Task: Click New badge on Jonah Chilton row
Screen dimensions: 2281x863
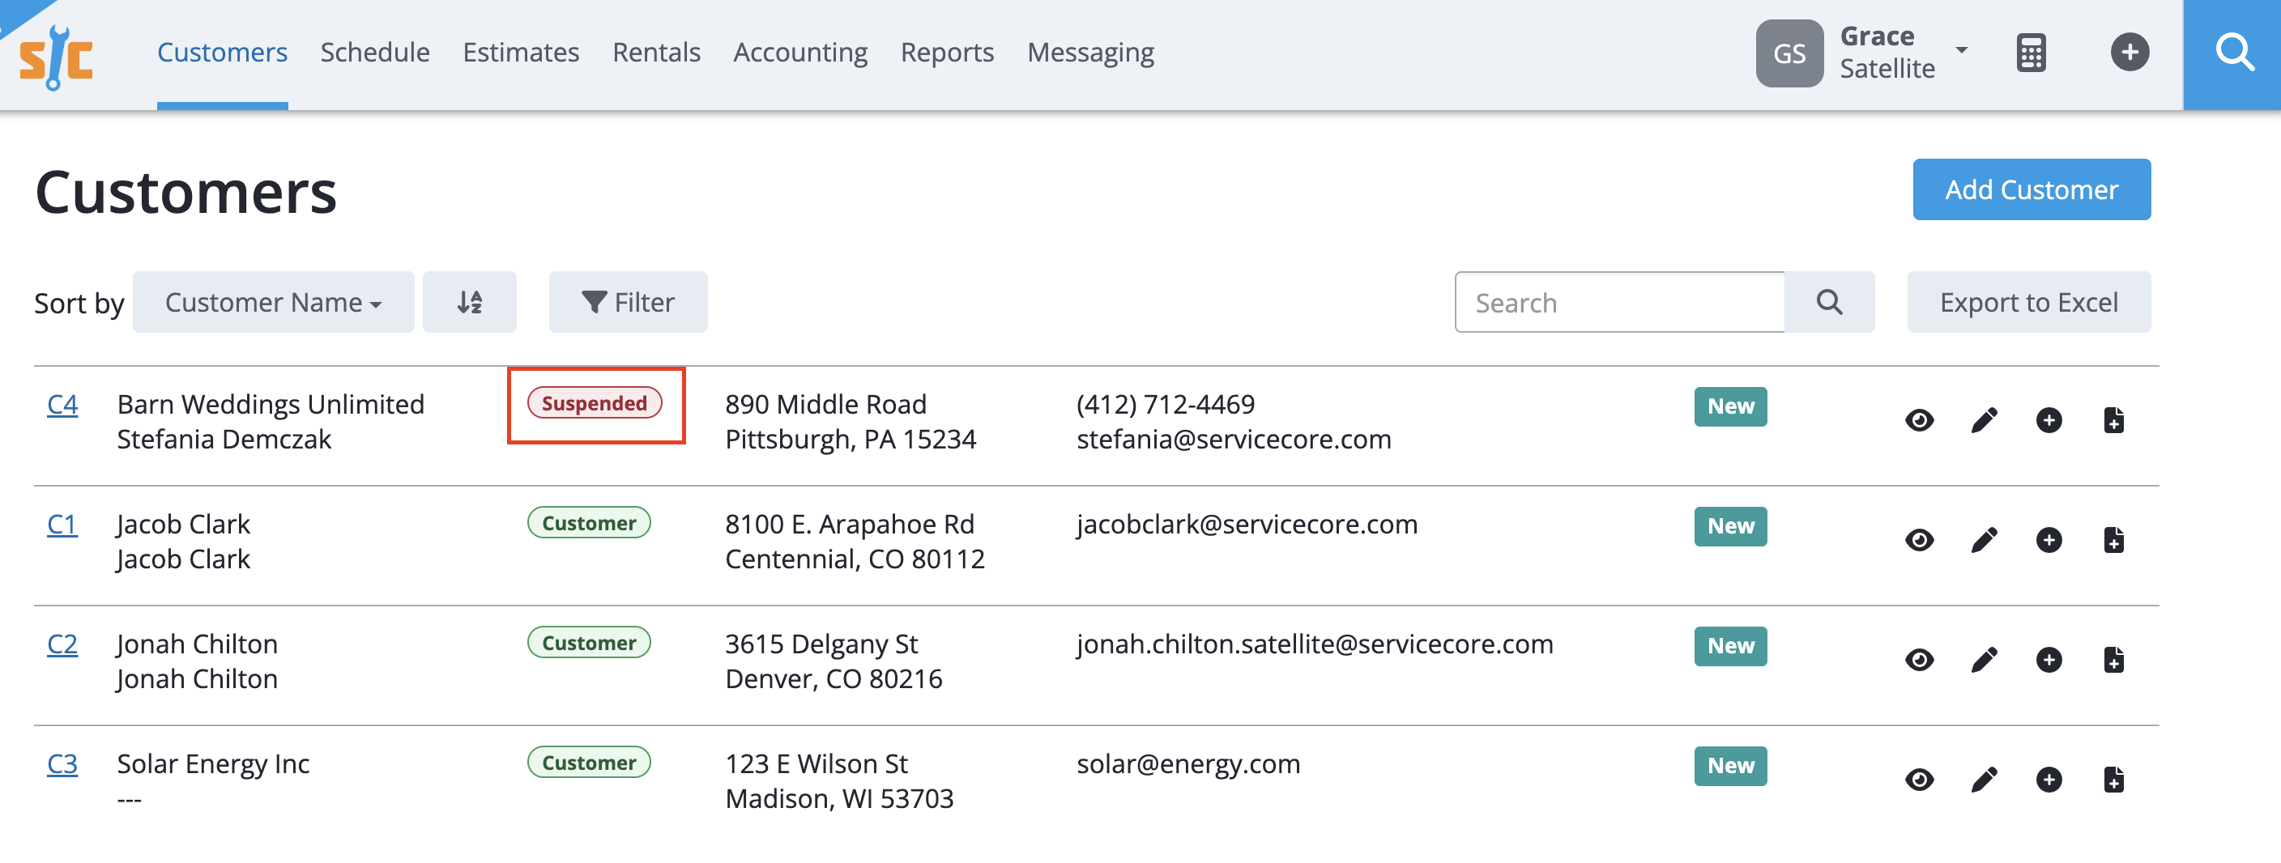Action: [1730, 646]
